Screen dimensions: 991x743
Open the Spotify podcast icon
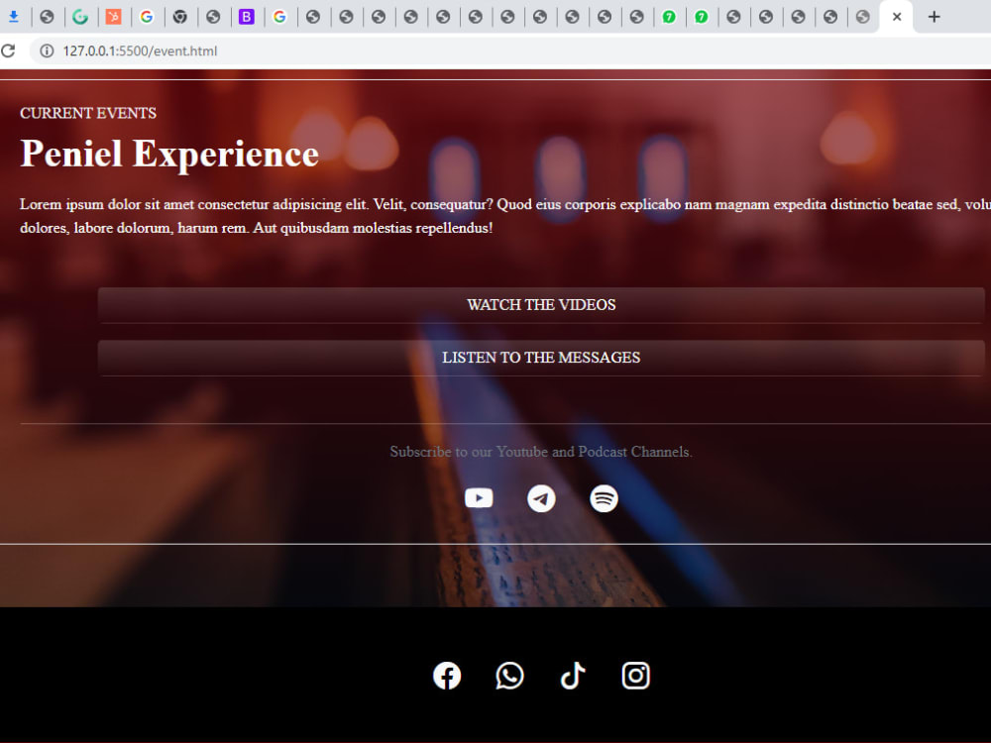pos(604,498)
